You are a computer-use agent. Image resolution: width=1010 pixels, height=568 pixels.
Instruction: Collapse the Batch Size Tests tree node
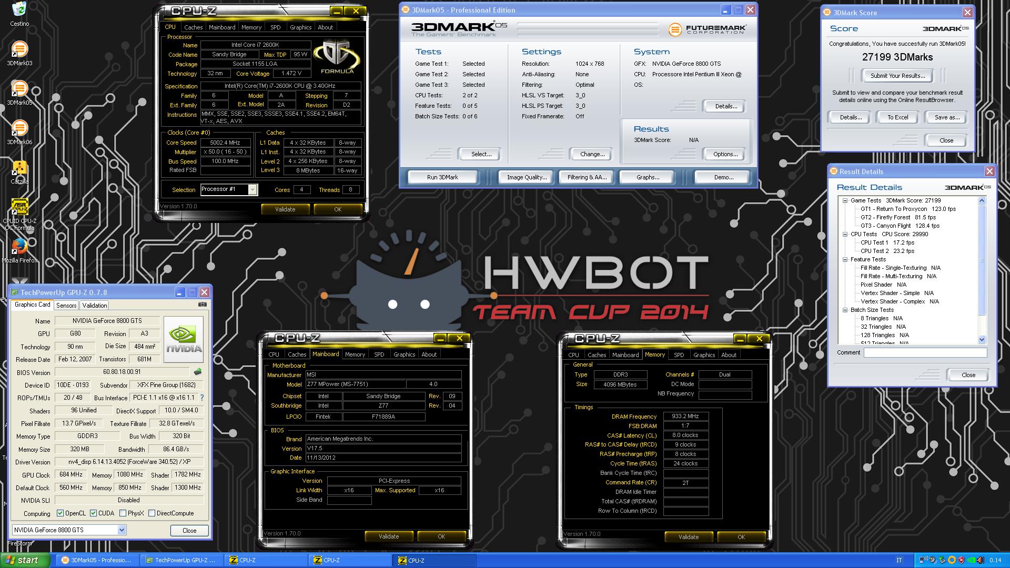(845, 310)
